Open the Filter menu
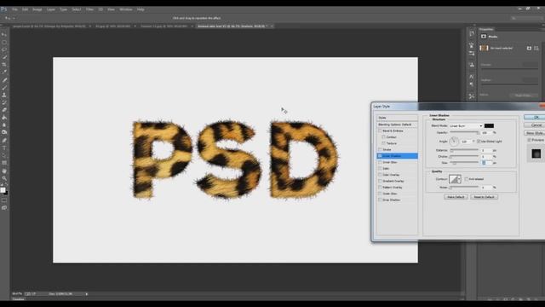Image resolution: width=545 pixels, height=307 pixels. (x=89, y=9)
